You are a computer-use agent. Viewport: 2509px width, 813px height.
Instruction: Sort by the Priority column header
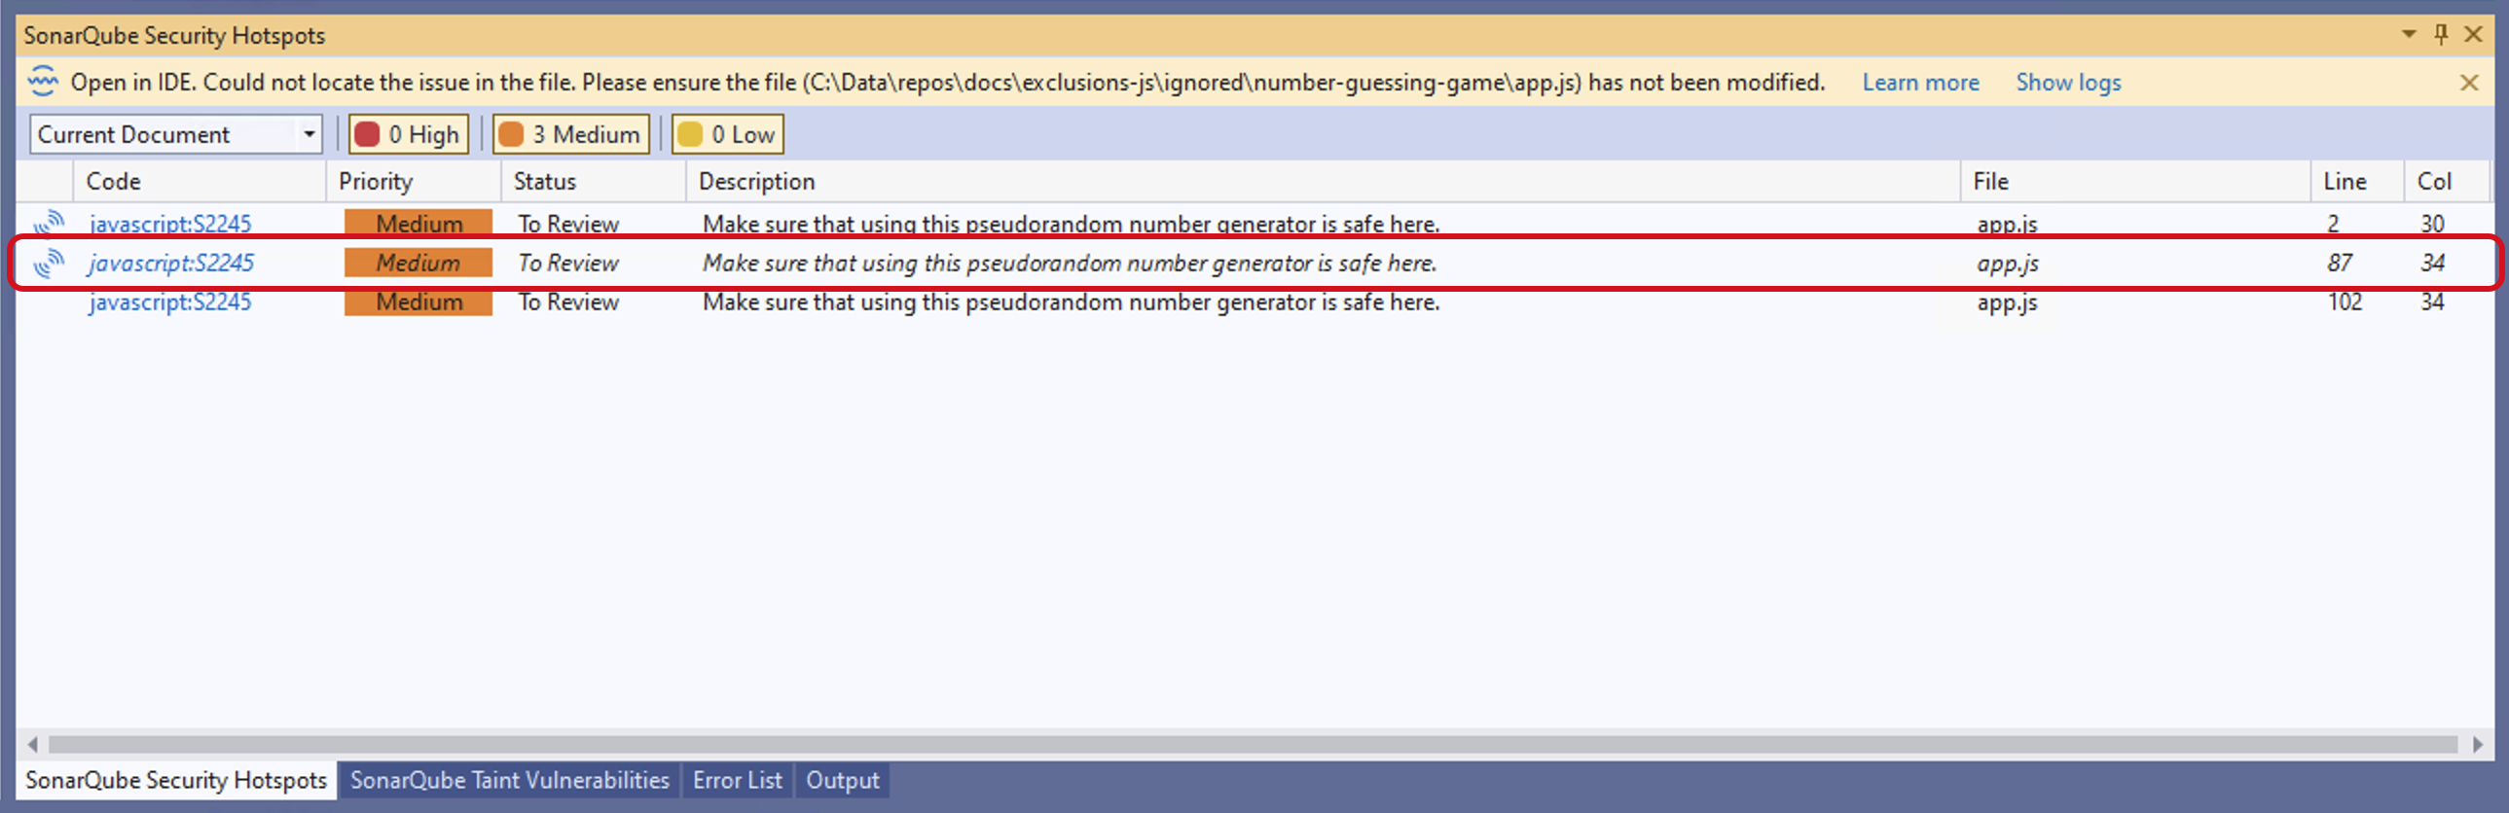pyautogui.click(x=414, y=181)
